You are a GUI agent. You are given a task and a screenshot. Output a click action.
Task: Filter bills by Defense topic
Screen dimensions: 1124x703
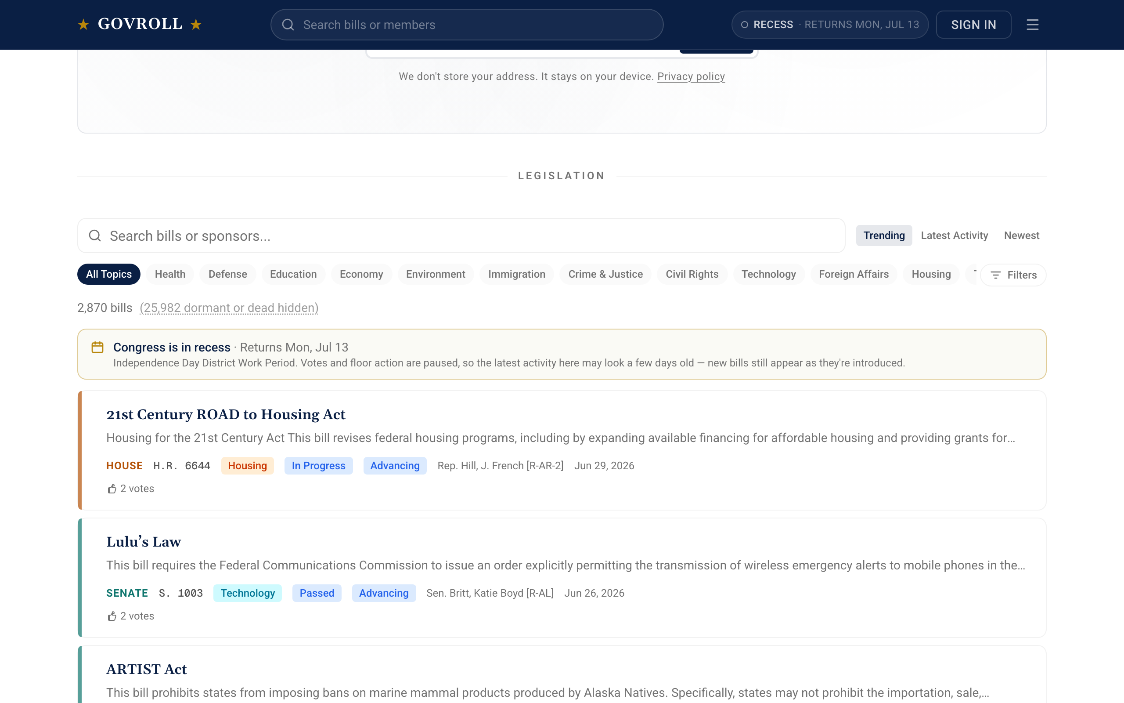tap(227, 274)
